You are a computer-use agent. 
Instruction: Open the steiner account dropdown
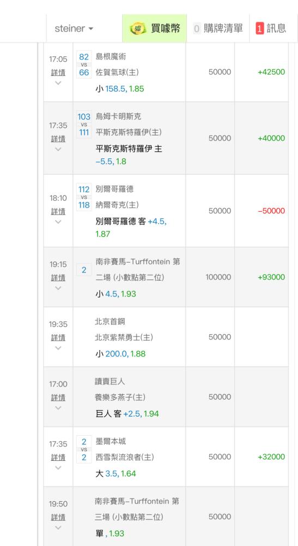pos(74,28)
